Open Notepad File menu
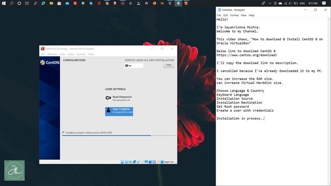Image resolution: width=331 pixels, height=186 pixels. tap(219, 15)
